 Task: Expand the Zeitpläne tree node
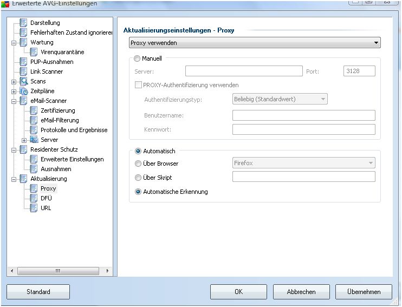coord(14,92)
